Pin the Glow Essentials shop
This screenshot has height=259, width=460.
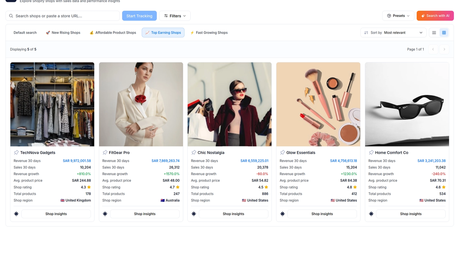283,153
